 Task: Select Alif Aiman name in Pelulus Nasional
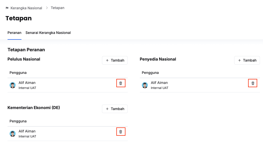[x=27, y=83]
